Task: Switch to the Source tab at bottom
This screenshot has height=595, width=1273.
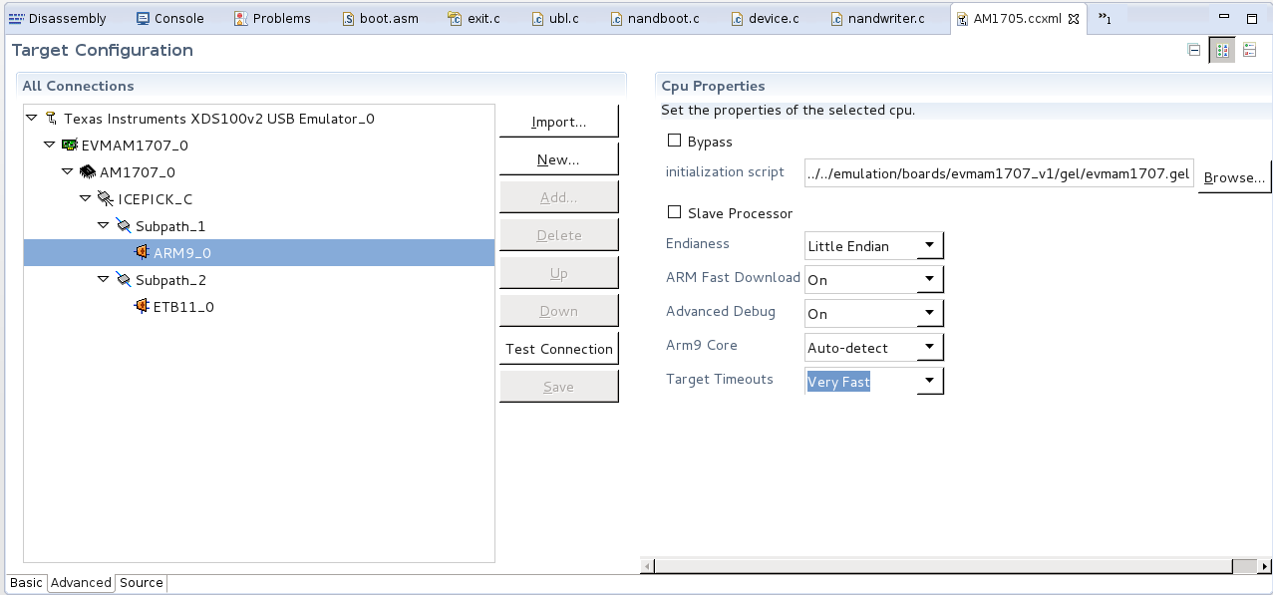Action: tap(141, 583)
